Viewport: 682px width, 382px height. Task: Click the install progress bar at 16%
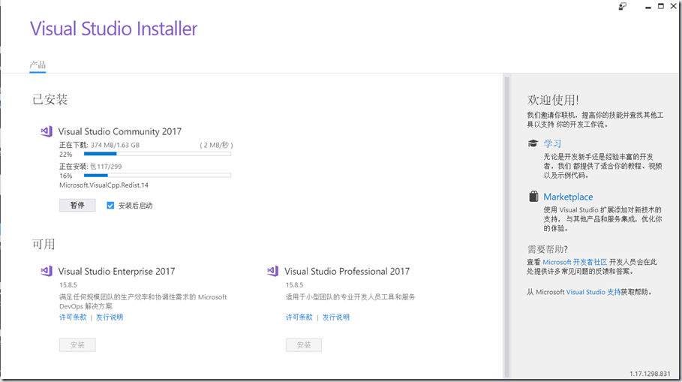[x=158, y=176]
